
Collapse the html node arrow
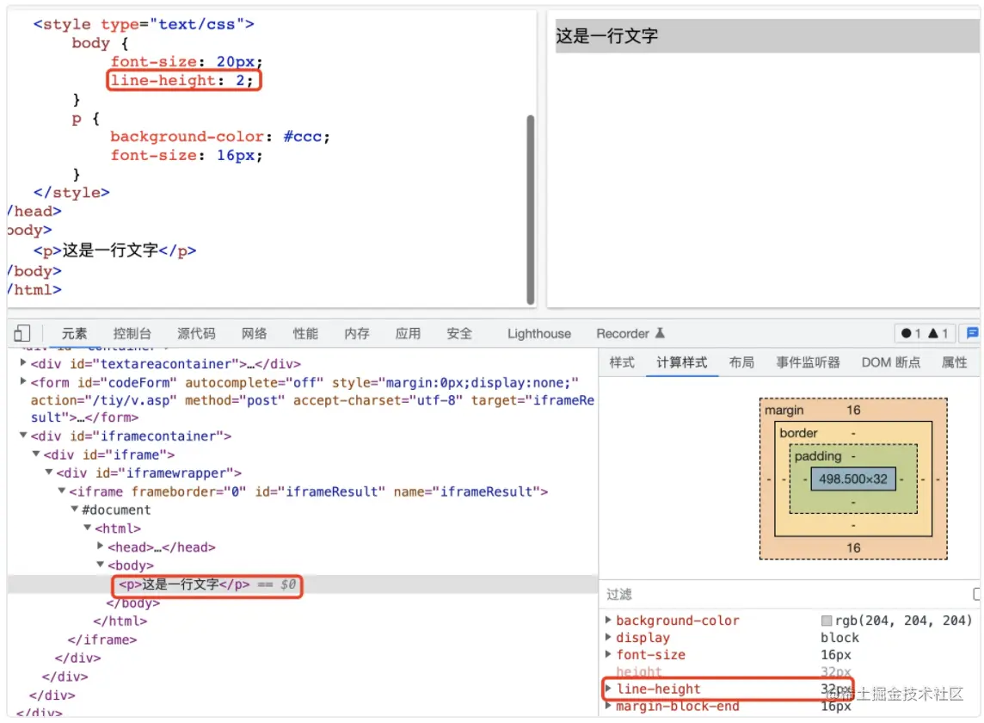[x=87, y=528]
